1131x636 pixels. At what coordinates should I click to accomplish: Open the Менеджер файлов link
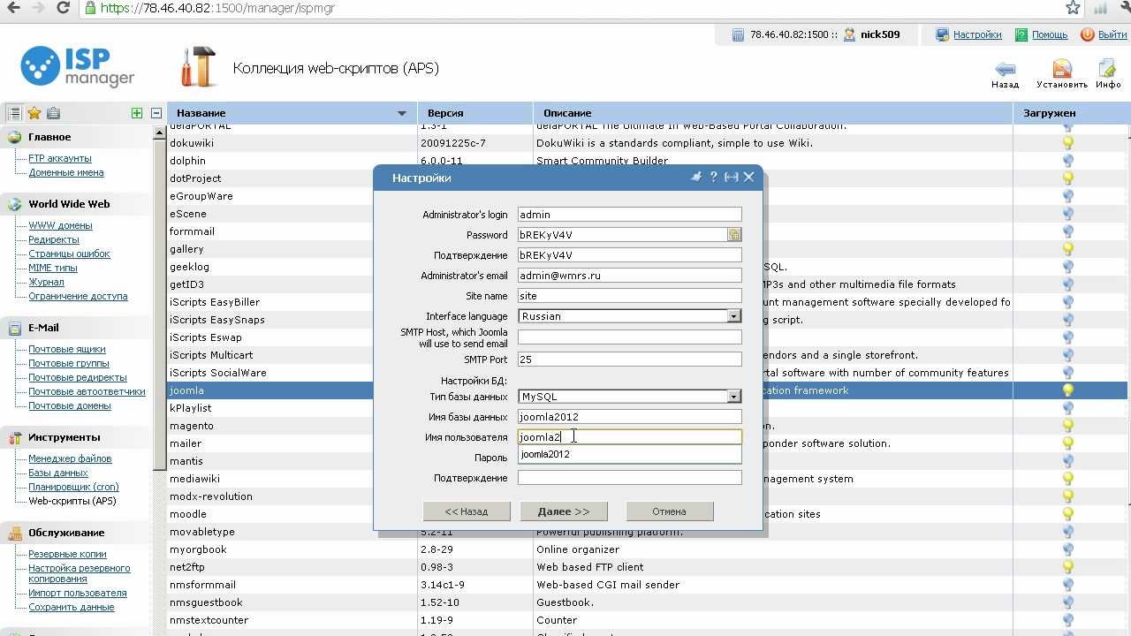pyautogui.click(x=70, y=458)
